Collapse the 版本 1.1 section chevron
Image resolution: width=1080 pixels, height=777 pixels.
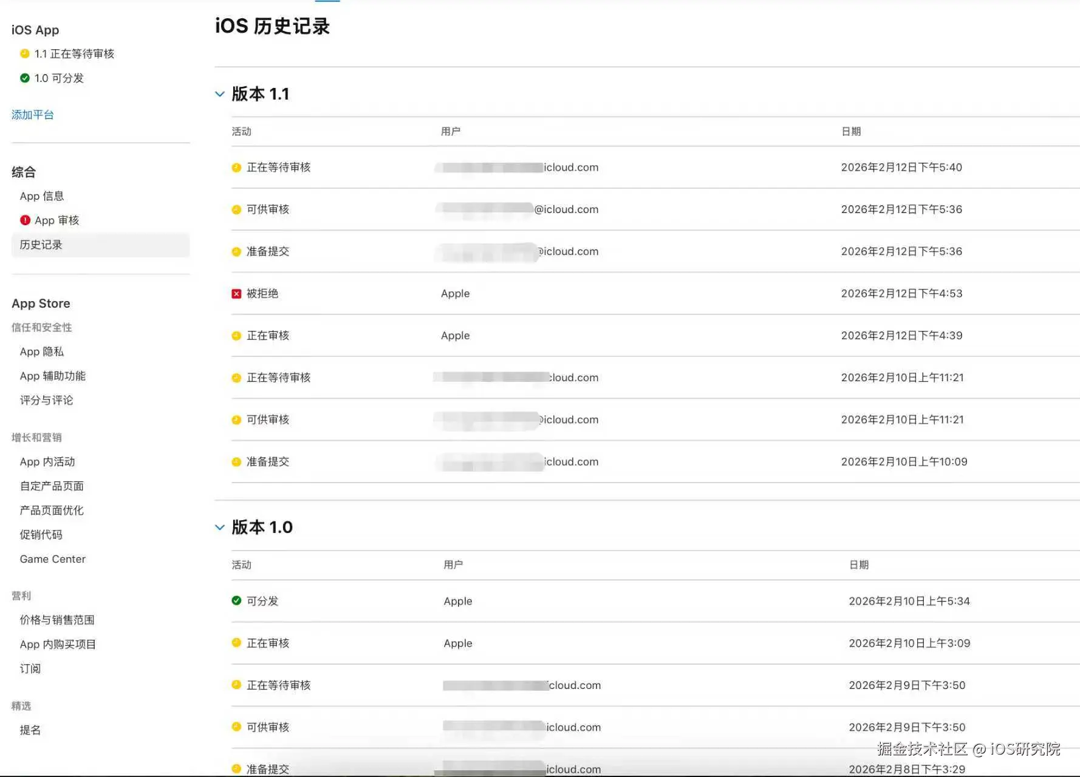tap(220, 94)
